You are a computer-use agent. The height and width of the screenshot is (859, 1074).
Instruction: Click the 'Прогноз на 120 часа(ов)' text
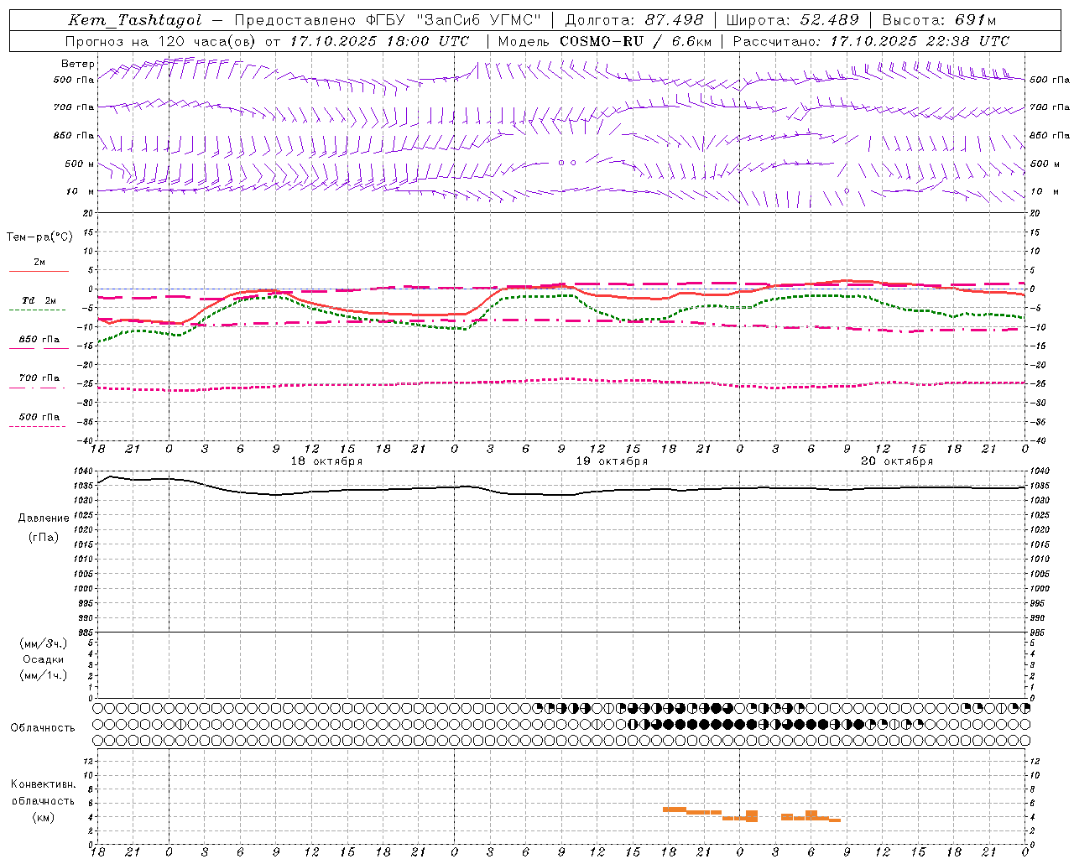point(160,41)
